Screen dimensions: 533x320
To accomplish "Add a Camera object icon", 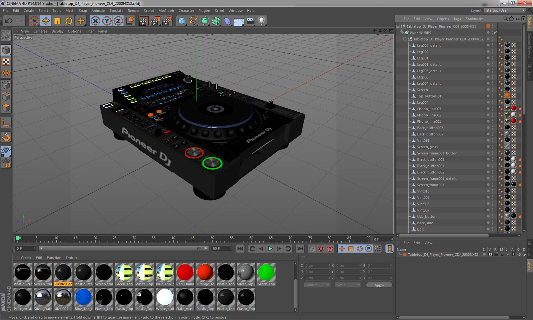I will point(250,21).
